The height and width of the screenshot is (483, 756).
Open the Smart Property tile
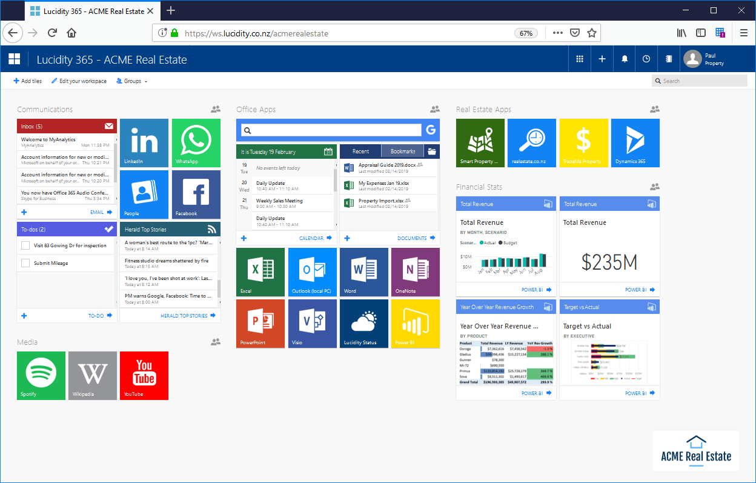(480, 143)
